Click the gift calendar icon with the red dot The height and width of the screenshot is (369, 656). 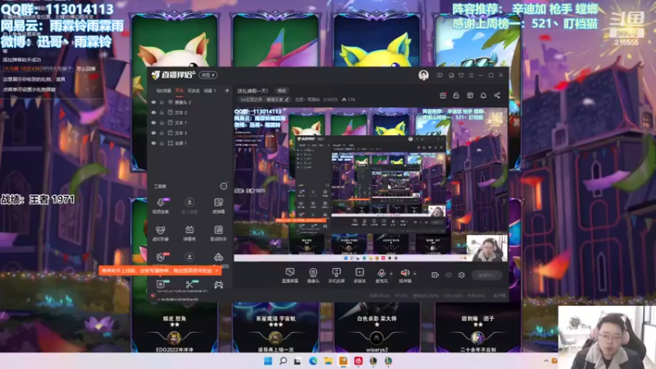click(443, 95)
